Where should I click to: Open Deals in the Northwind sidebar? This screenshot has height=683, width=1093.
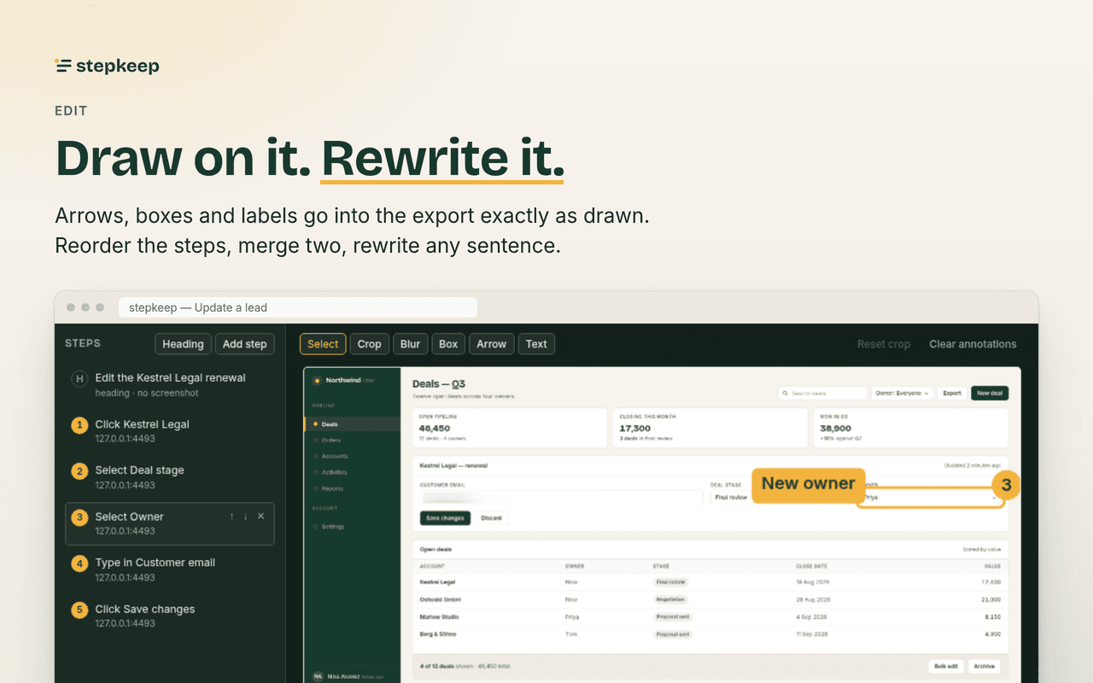coord(352,423)
